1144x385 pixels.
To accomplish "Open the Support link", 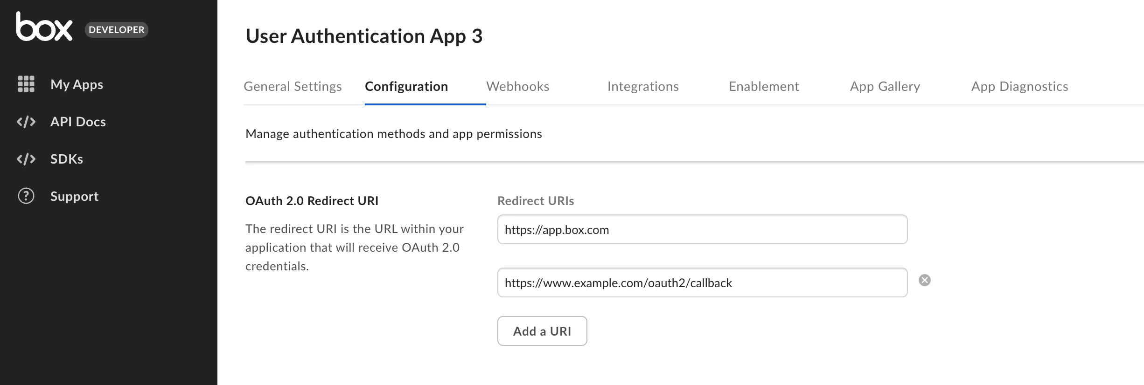I will click(74, 196).
